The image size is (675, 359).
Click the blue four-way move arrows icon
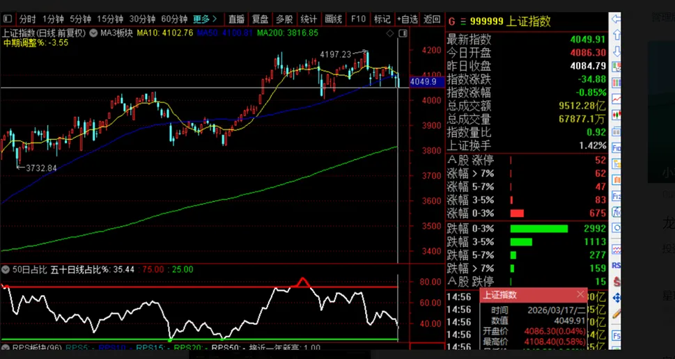pyautogui.click(x=616, y=297)
